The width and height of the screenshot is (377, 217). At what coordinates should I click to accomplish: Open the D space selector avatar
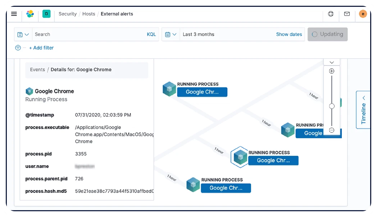coord(46,14)
